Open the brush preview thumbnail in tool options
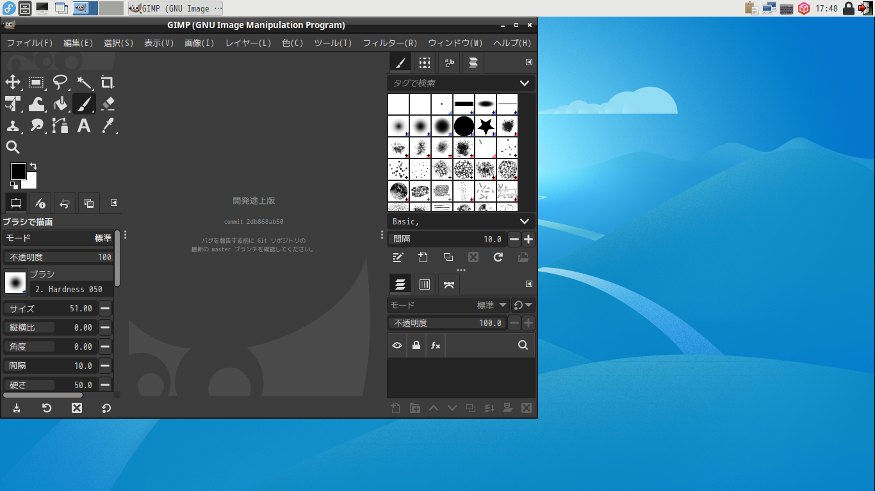This screenshot has width=875, height=491. tap(15, 282)
